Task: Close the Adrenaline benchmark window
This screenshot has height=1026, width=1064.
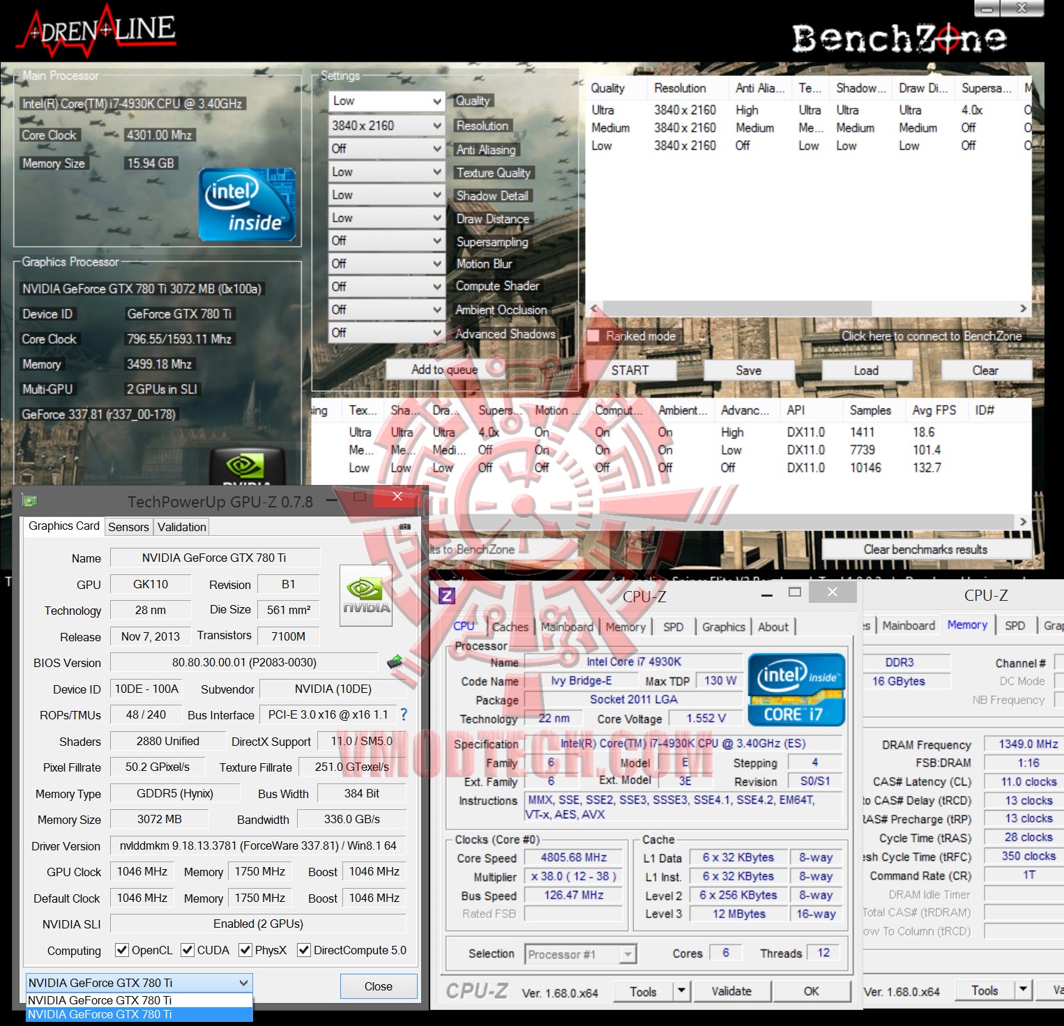Action: [1022, 8]
